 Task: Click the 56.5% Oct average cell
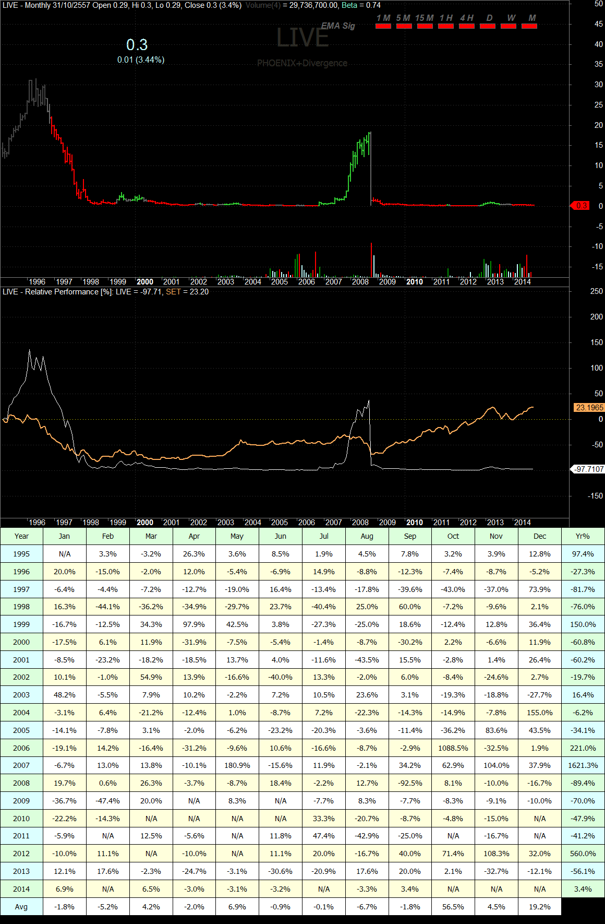point(453,907)
